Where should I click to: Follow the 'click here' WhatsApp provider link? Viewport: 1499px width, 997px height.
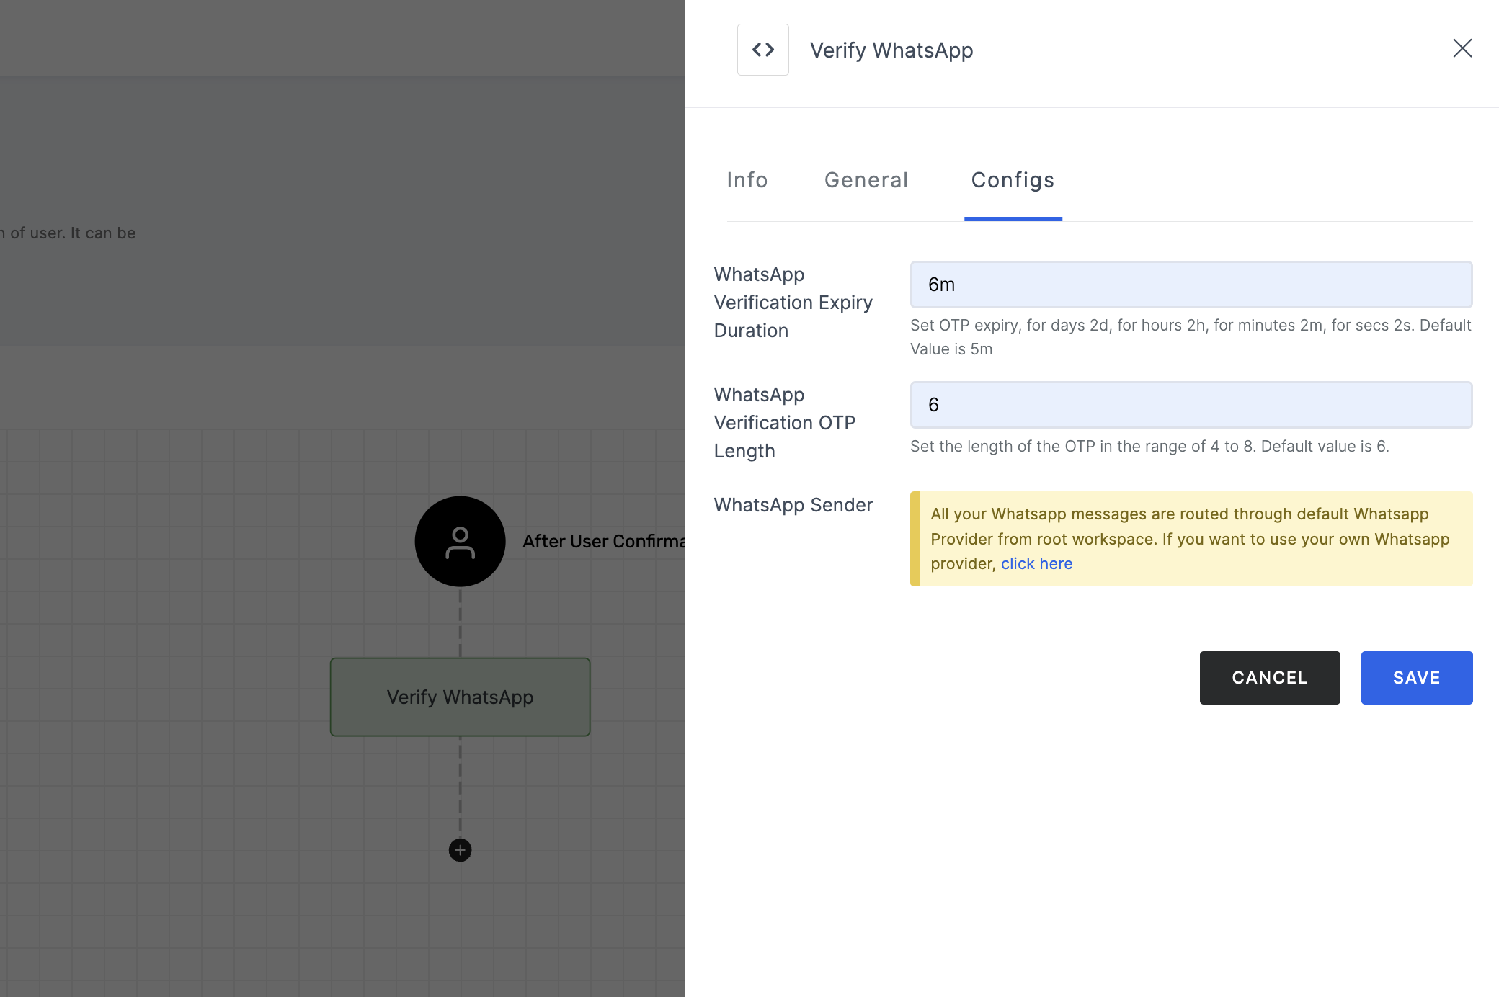pyautogui.click(x=1036, y=564)
